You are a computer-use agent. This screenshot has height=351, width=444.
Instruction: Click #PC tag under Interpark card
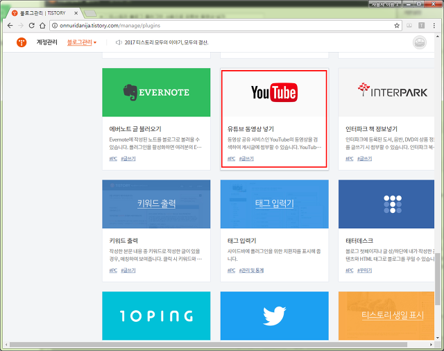[350, 159]
